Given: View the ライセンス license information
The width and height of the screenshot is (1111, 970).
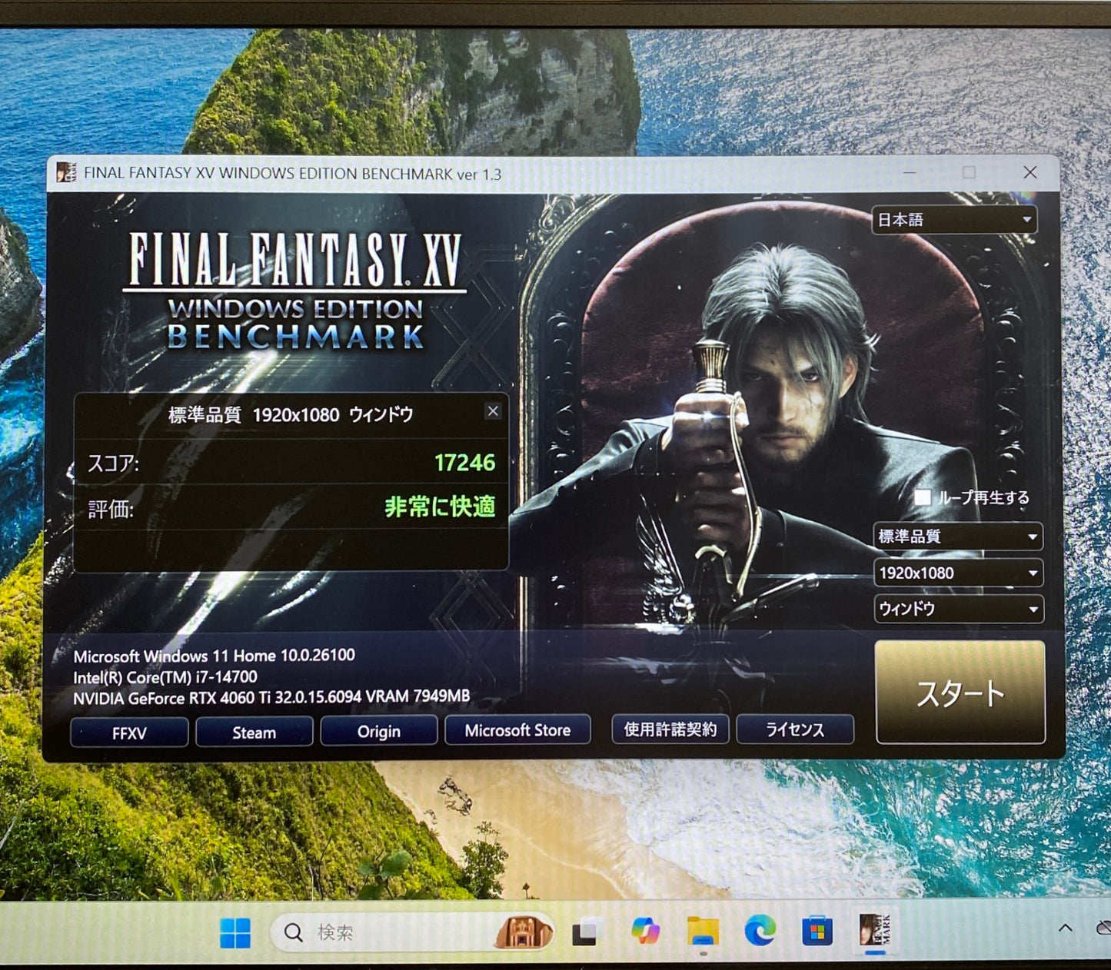Looking at the screenshot, I should click(x=796, y=729).
